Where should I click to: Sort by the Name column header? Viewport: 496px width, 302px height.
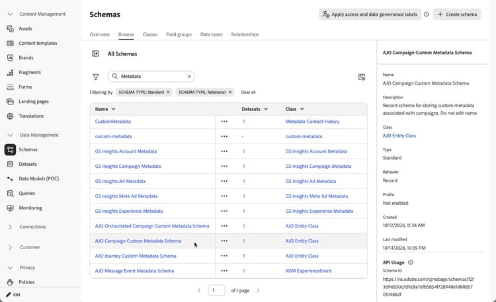105,109
